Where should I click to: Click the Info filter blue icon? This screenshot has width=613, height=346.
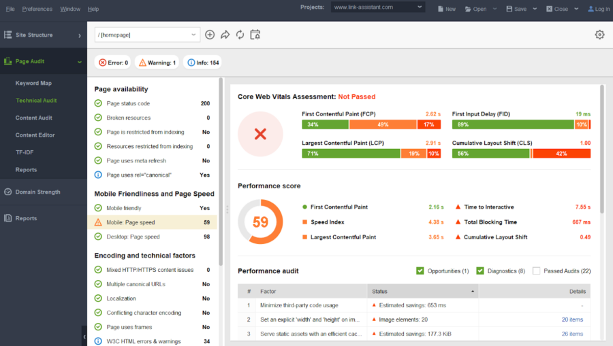(x=191, y=63)
